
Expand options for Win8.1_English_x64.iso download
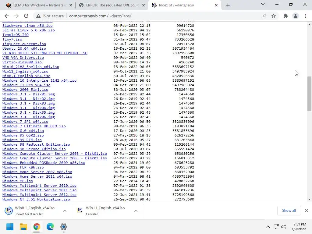point(65,211)
